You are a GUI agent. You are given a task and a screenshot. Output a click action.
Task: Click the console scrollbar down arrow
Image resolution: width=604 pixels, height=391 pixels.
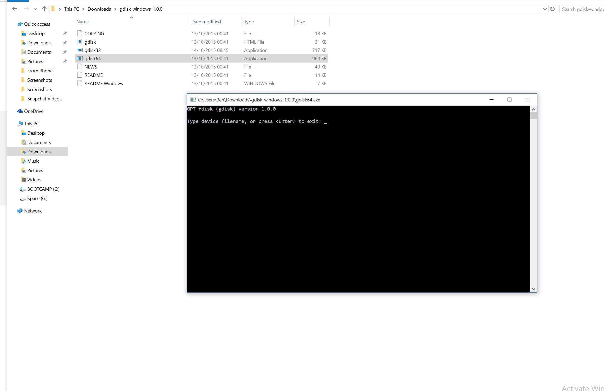[x=534, y=289]
